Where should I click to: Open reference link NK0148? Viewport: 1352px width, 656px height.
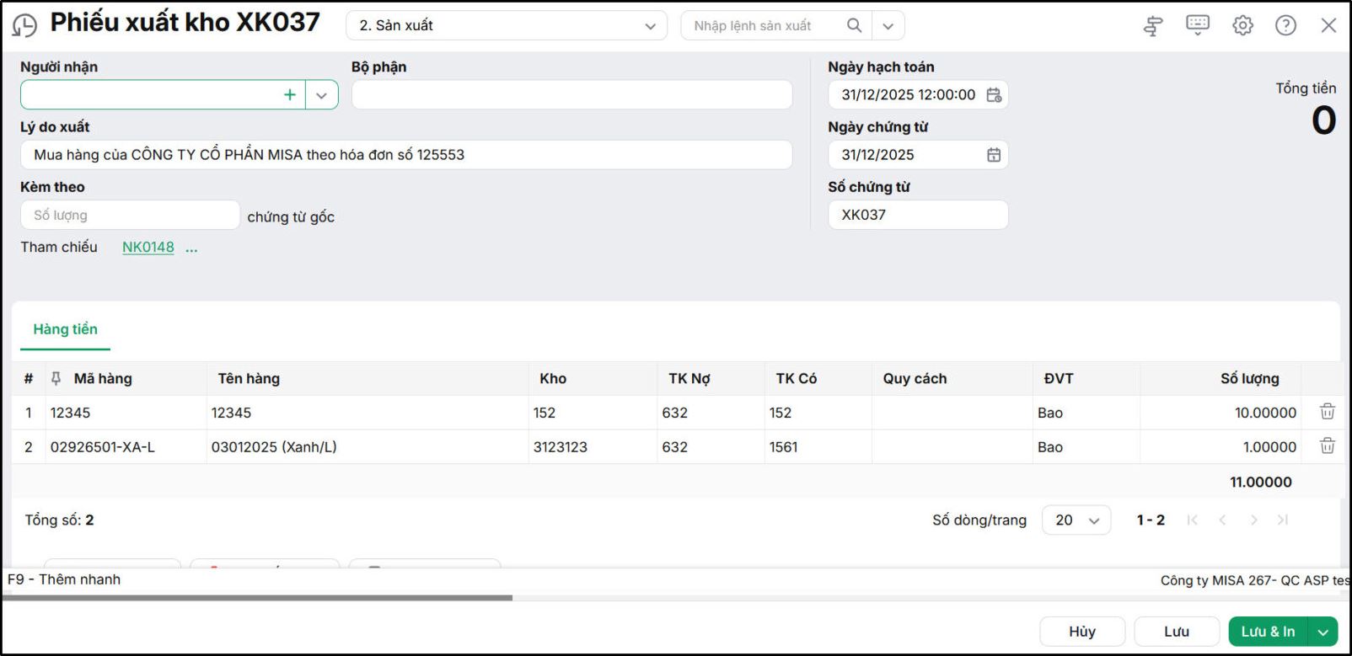pos(148,247)
